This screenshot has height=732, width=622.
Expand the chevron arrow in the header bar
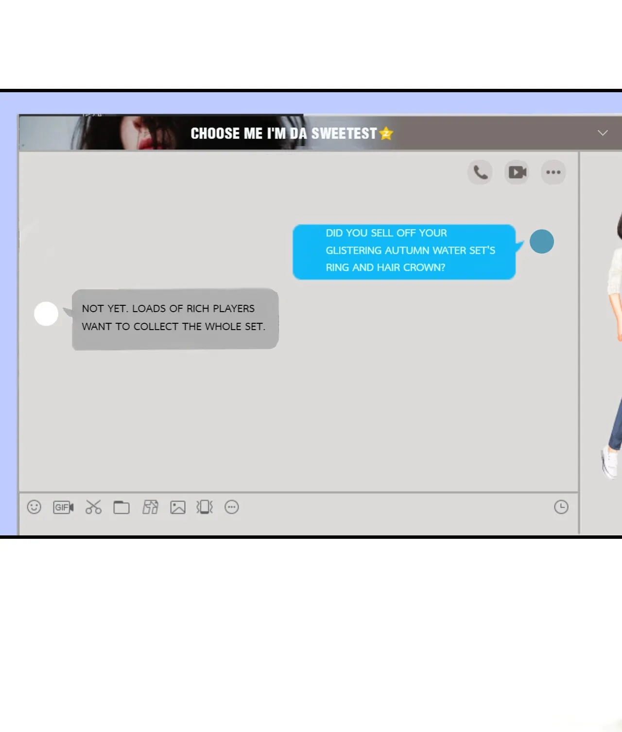coord(603,133)
